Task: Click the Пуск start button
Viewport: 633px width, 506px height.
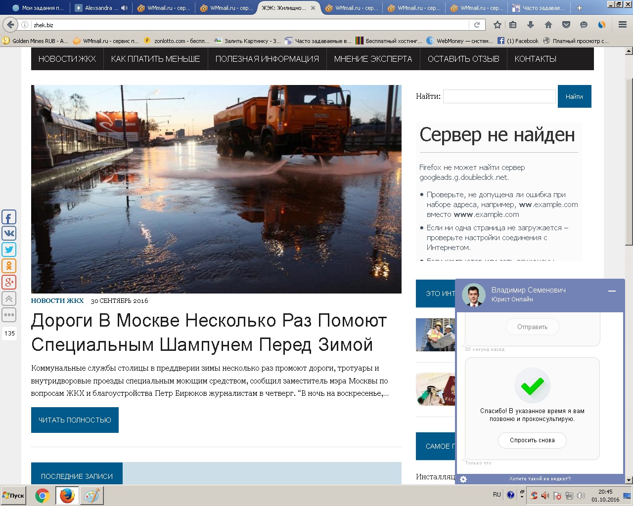Action: (13, 496)
